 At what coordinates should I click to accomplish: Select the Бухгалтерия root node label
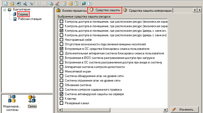22,9
